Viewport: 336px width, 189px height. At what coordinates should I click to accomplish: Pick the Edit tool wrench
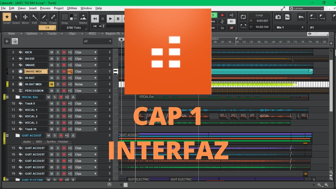point(34,17)
